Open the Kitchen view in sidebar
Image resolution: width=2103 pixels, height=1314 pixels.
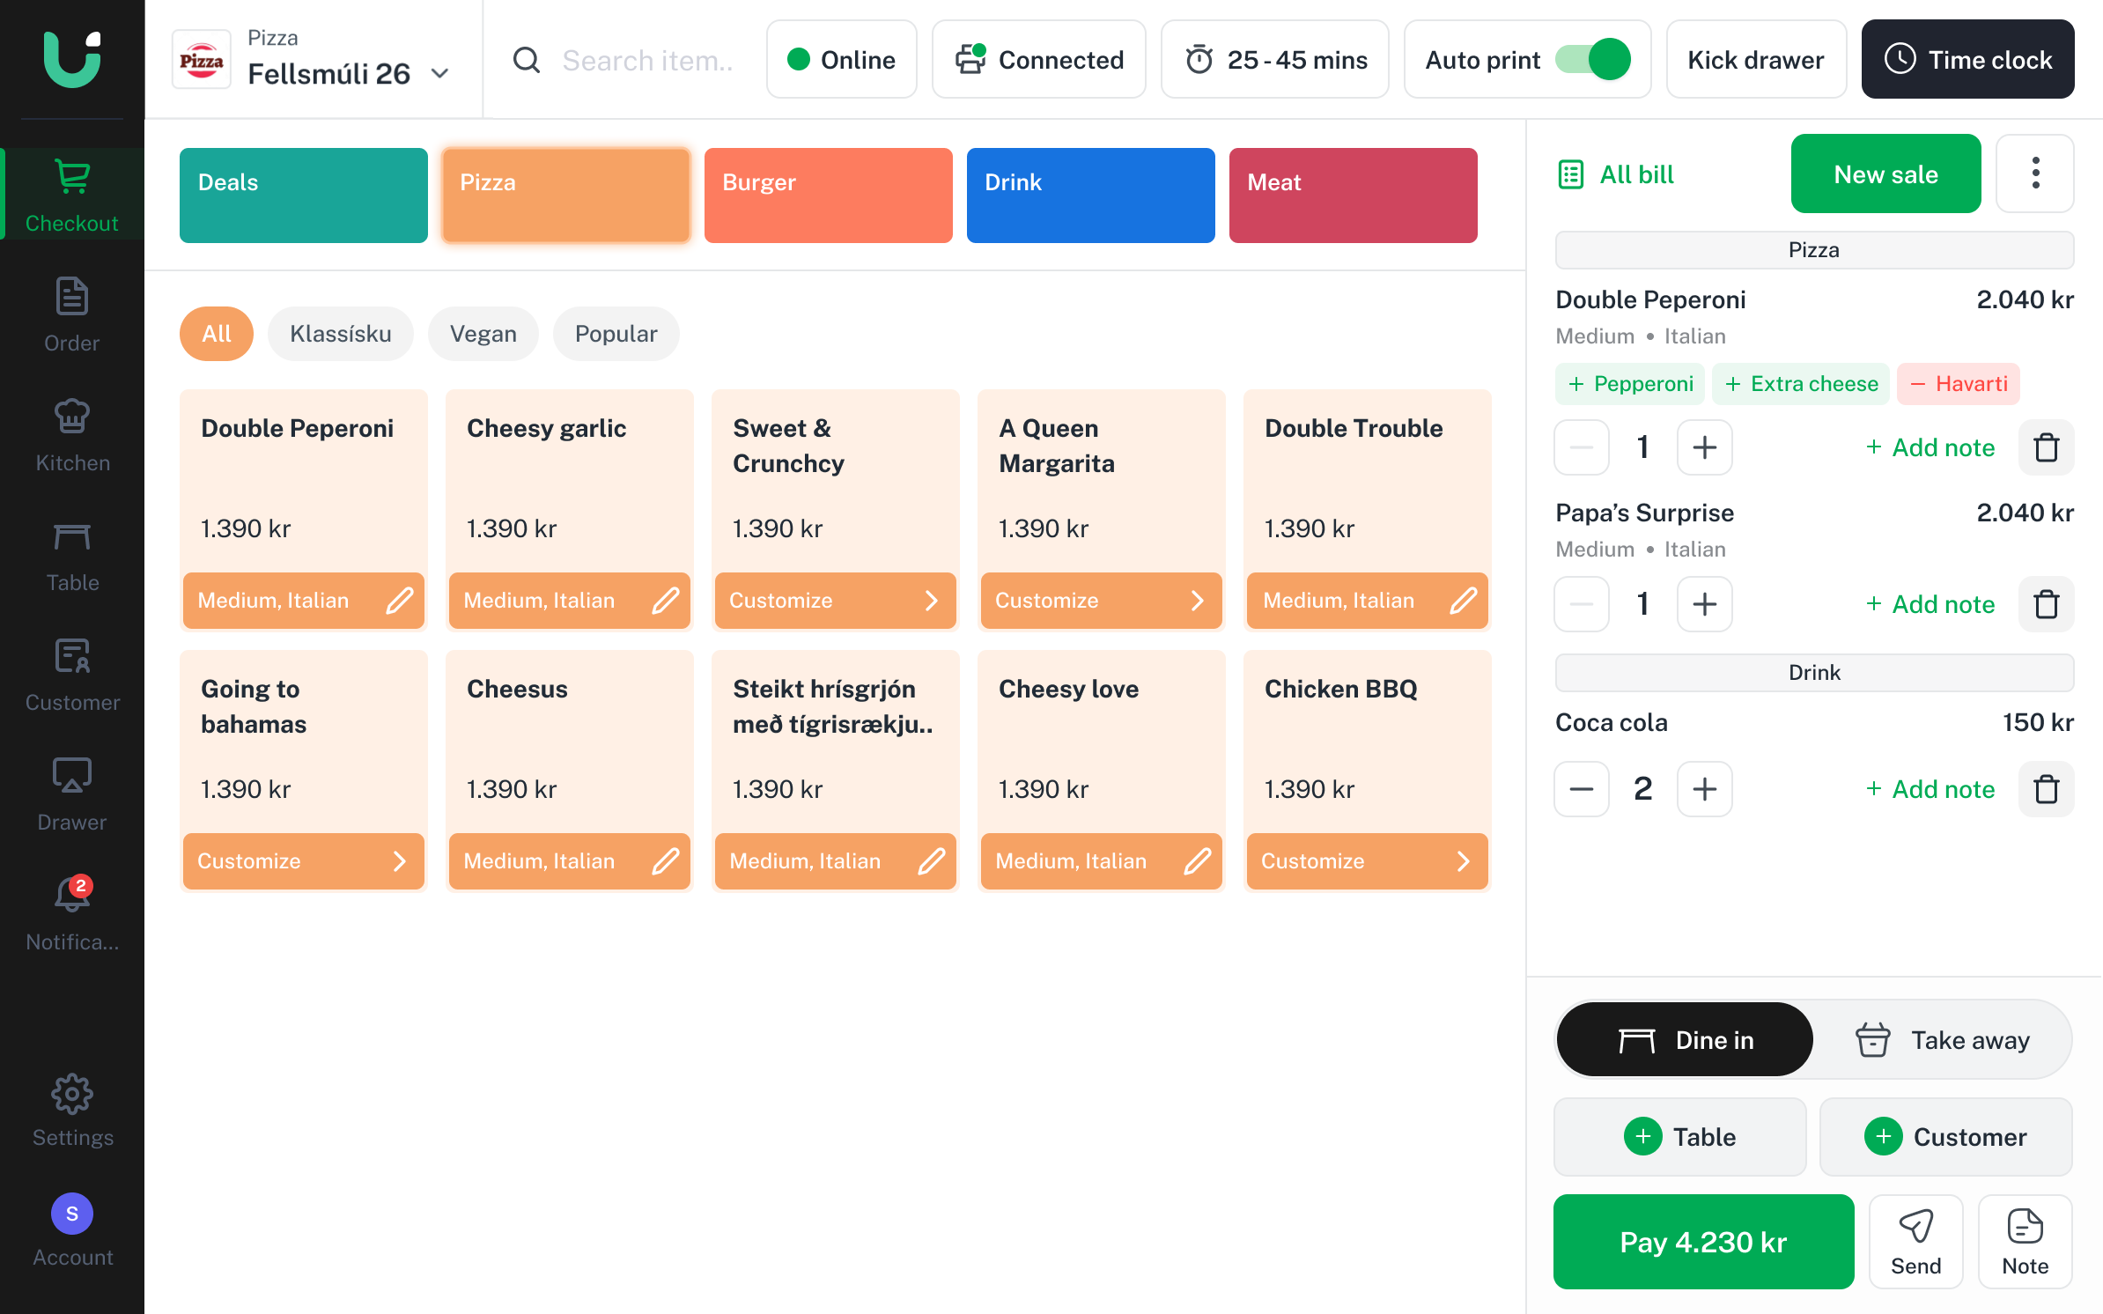coord(72,435)
